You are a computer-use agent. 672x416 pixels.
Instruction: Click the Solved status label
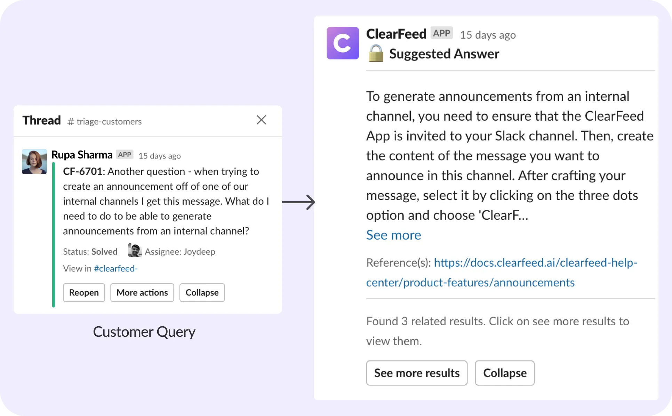click(104, 251)
